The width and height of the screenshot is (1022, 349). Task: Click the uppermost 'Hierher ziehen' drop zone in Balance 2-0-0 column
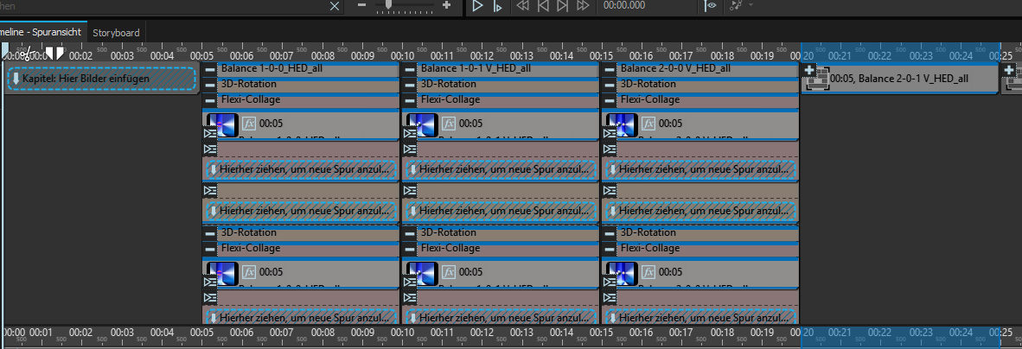click(x=700, y=170)
